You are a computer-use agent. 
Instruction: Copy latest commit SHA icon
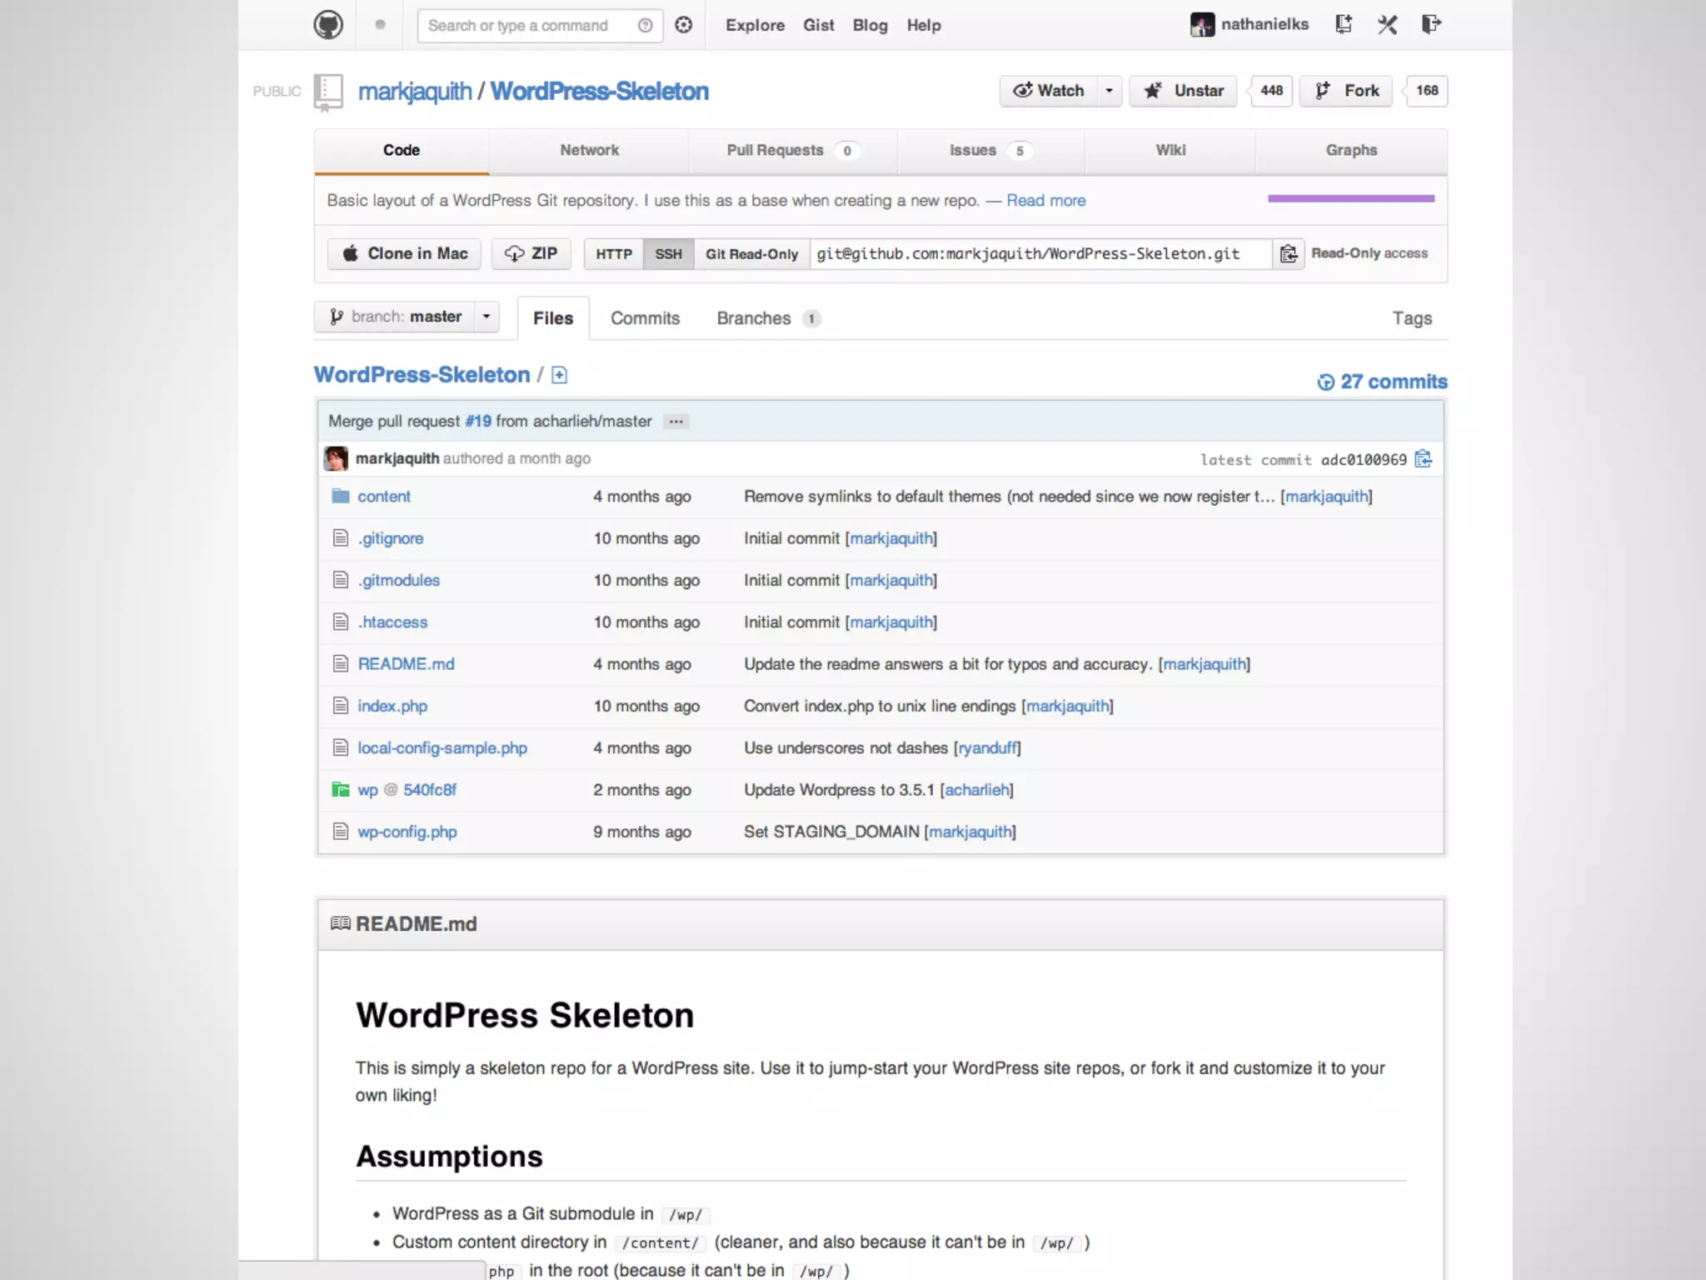click(1424, 459)
